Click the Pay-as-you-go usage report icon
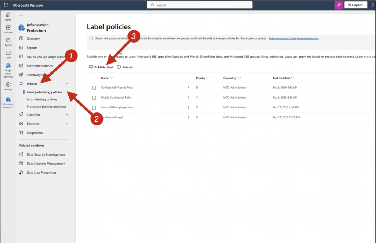 (x=21, y=57)
